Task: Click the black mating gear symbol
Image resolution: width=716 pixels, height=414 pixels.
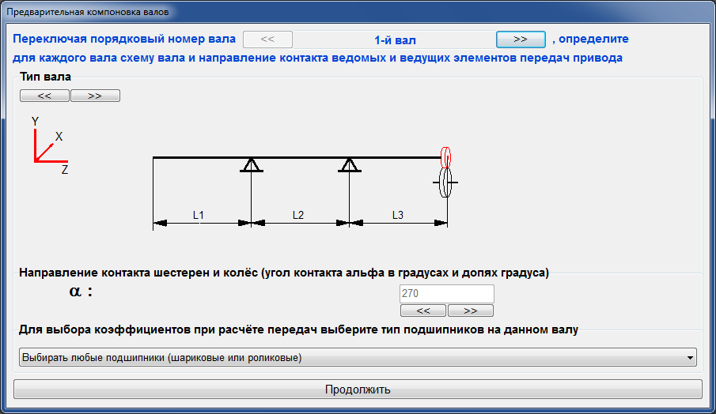Action: 445,183
